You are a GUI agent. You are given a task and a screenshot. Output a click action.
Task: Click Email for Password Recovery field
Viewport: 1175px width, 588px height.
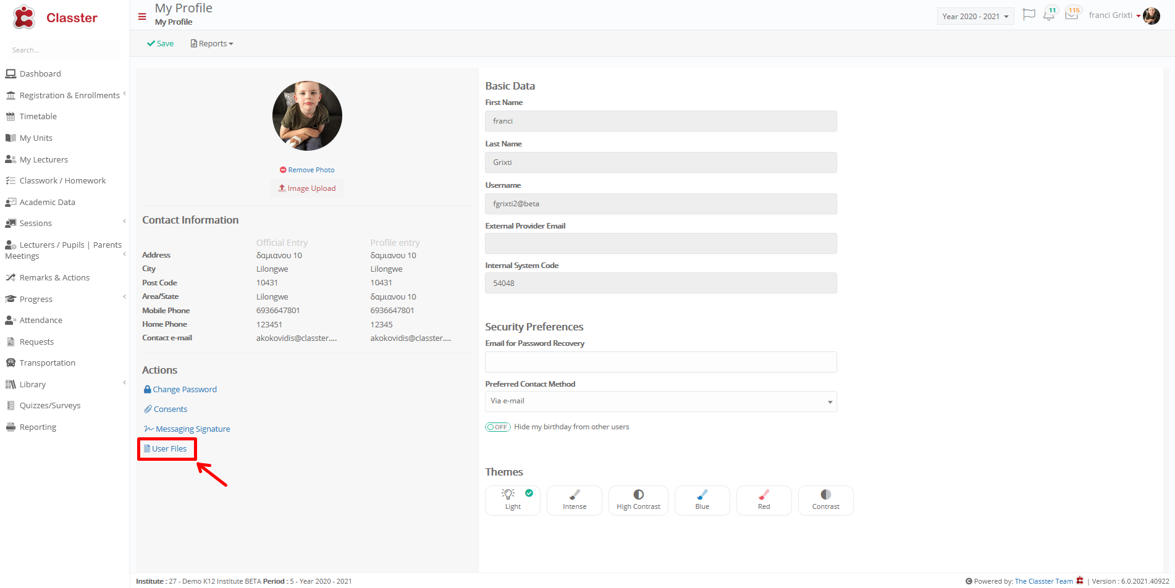(661, 362)
